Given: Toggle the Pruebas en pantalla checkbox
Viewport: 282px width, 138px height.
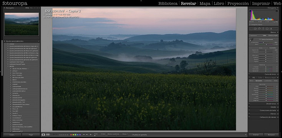Looking at the screenshot, I should (131, 135).
